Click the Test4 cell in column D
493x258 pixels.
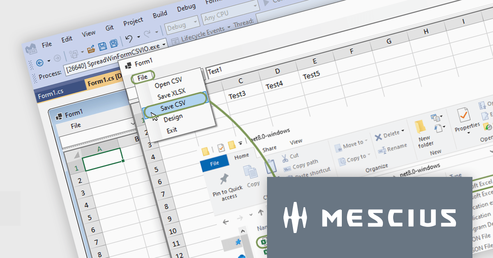(274, 85)
